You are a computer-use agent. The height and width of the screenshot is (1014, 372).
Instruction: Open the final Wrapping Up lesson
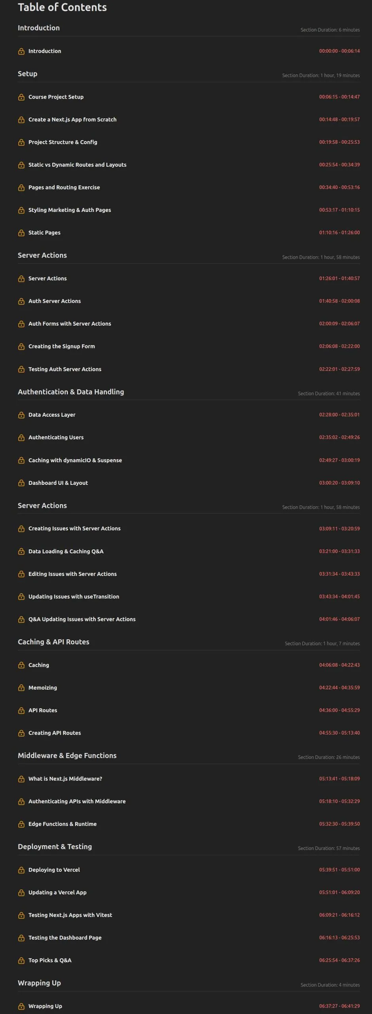45,1006
